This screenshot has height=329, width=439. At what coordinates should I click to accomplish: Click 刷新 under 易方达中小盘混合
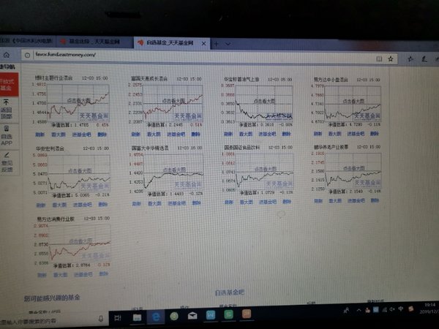318,134
